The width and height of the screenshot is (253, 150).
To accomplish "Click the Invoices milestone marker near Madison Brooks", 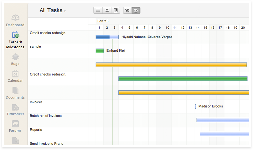I will pyautogui.click(x=195, y=106).
